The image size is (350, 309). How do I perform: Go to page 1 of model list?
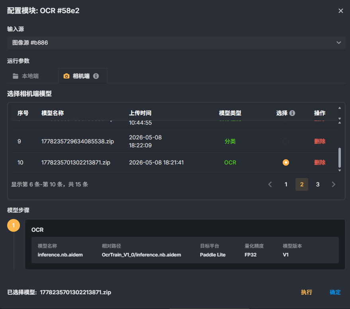[x=286, y=184]
